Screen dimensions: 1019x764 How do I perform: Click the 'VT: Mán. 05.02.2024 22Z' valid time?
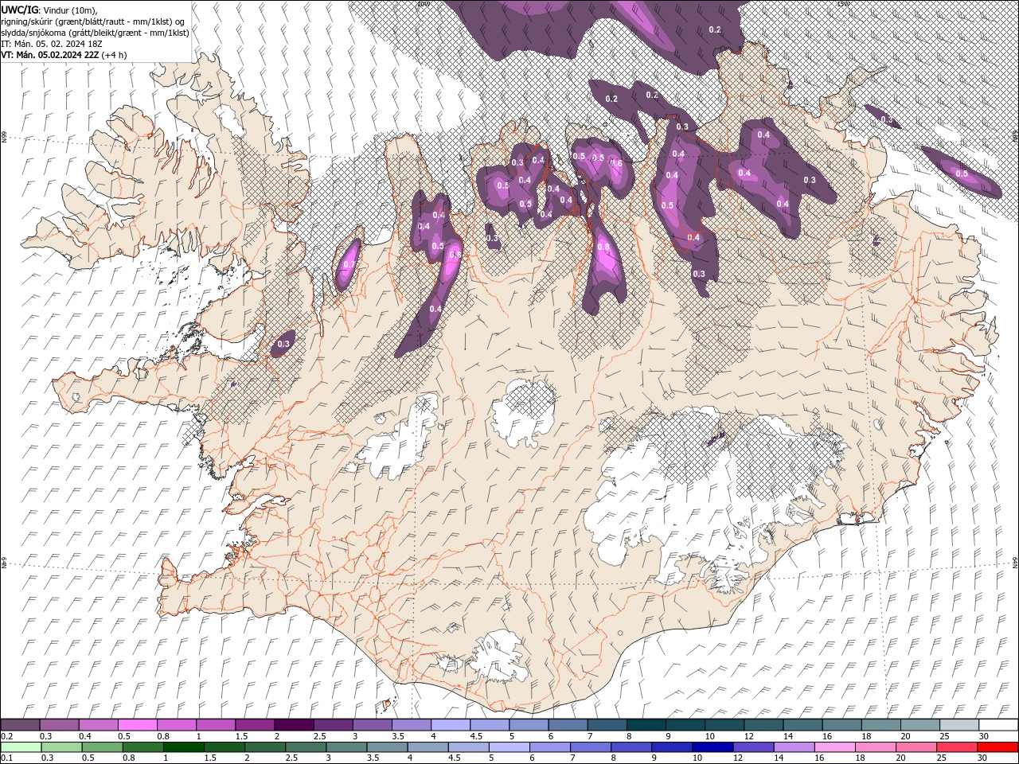tap(50, 55)
